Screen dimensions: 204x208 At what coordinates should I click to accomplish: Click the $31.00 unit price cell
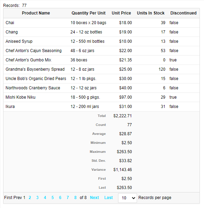pos(125,107)
